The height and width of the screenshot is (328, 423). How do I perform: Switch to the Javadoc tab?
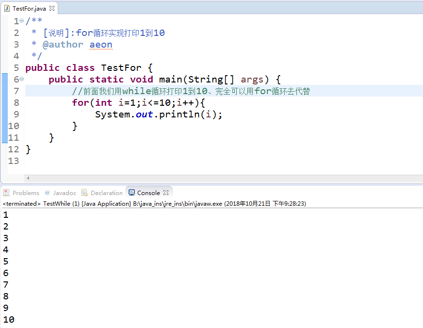(x=61, y=193)
